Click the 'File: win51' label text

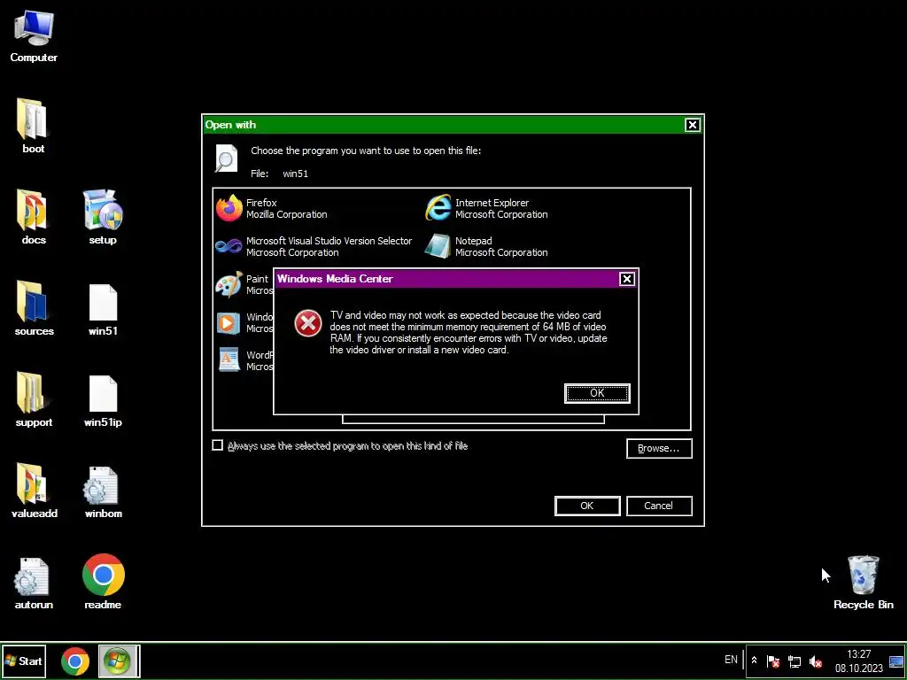279,174
